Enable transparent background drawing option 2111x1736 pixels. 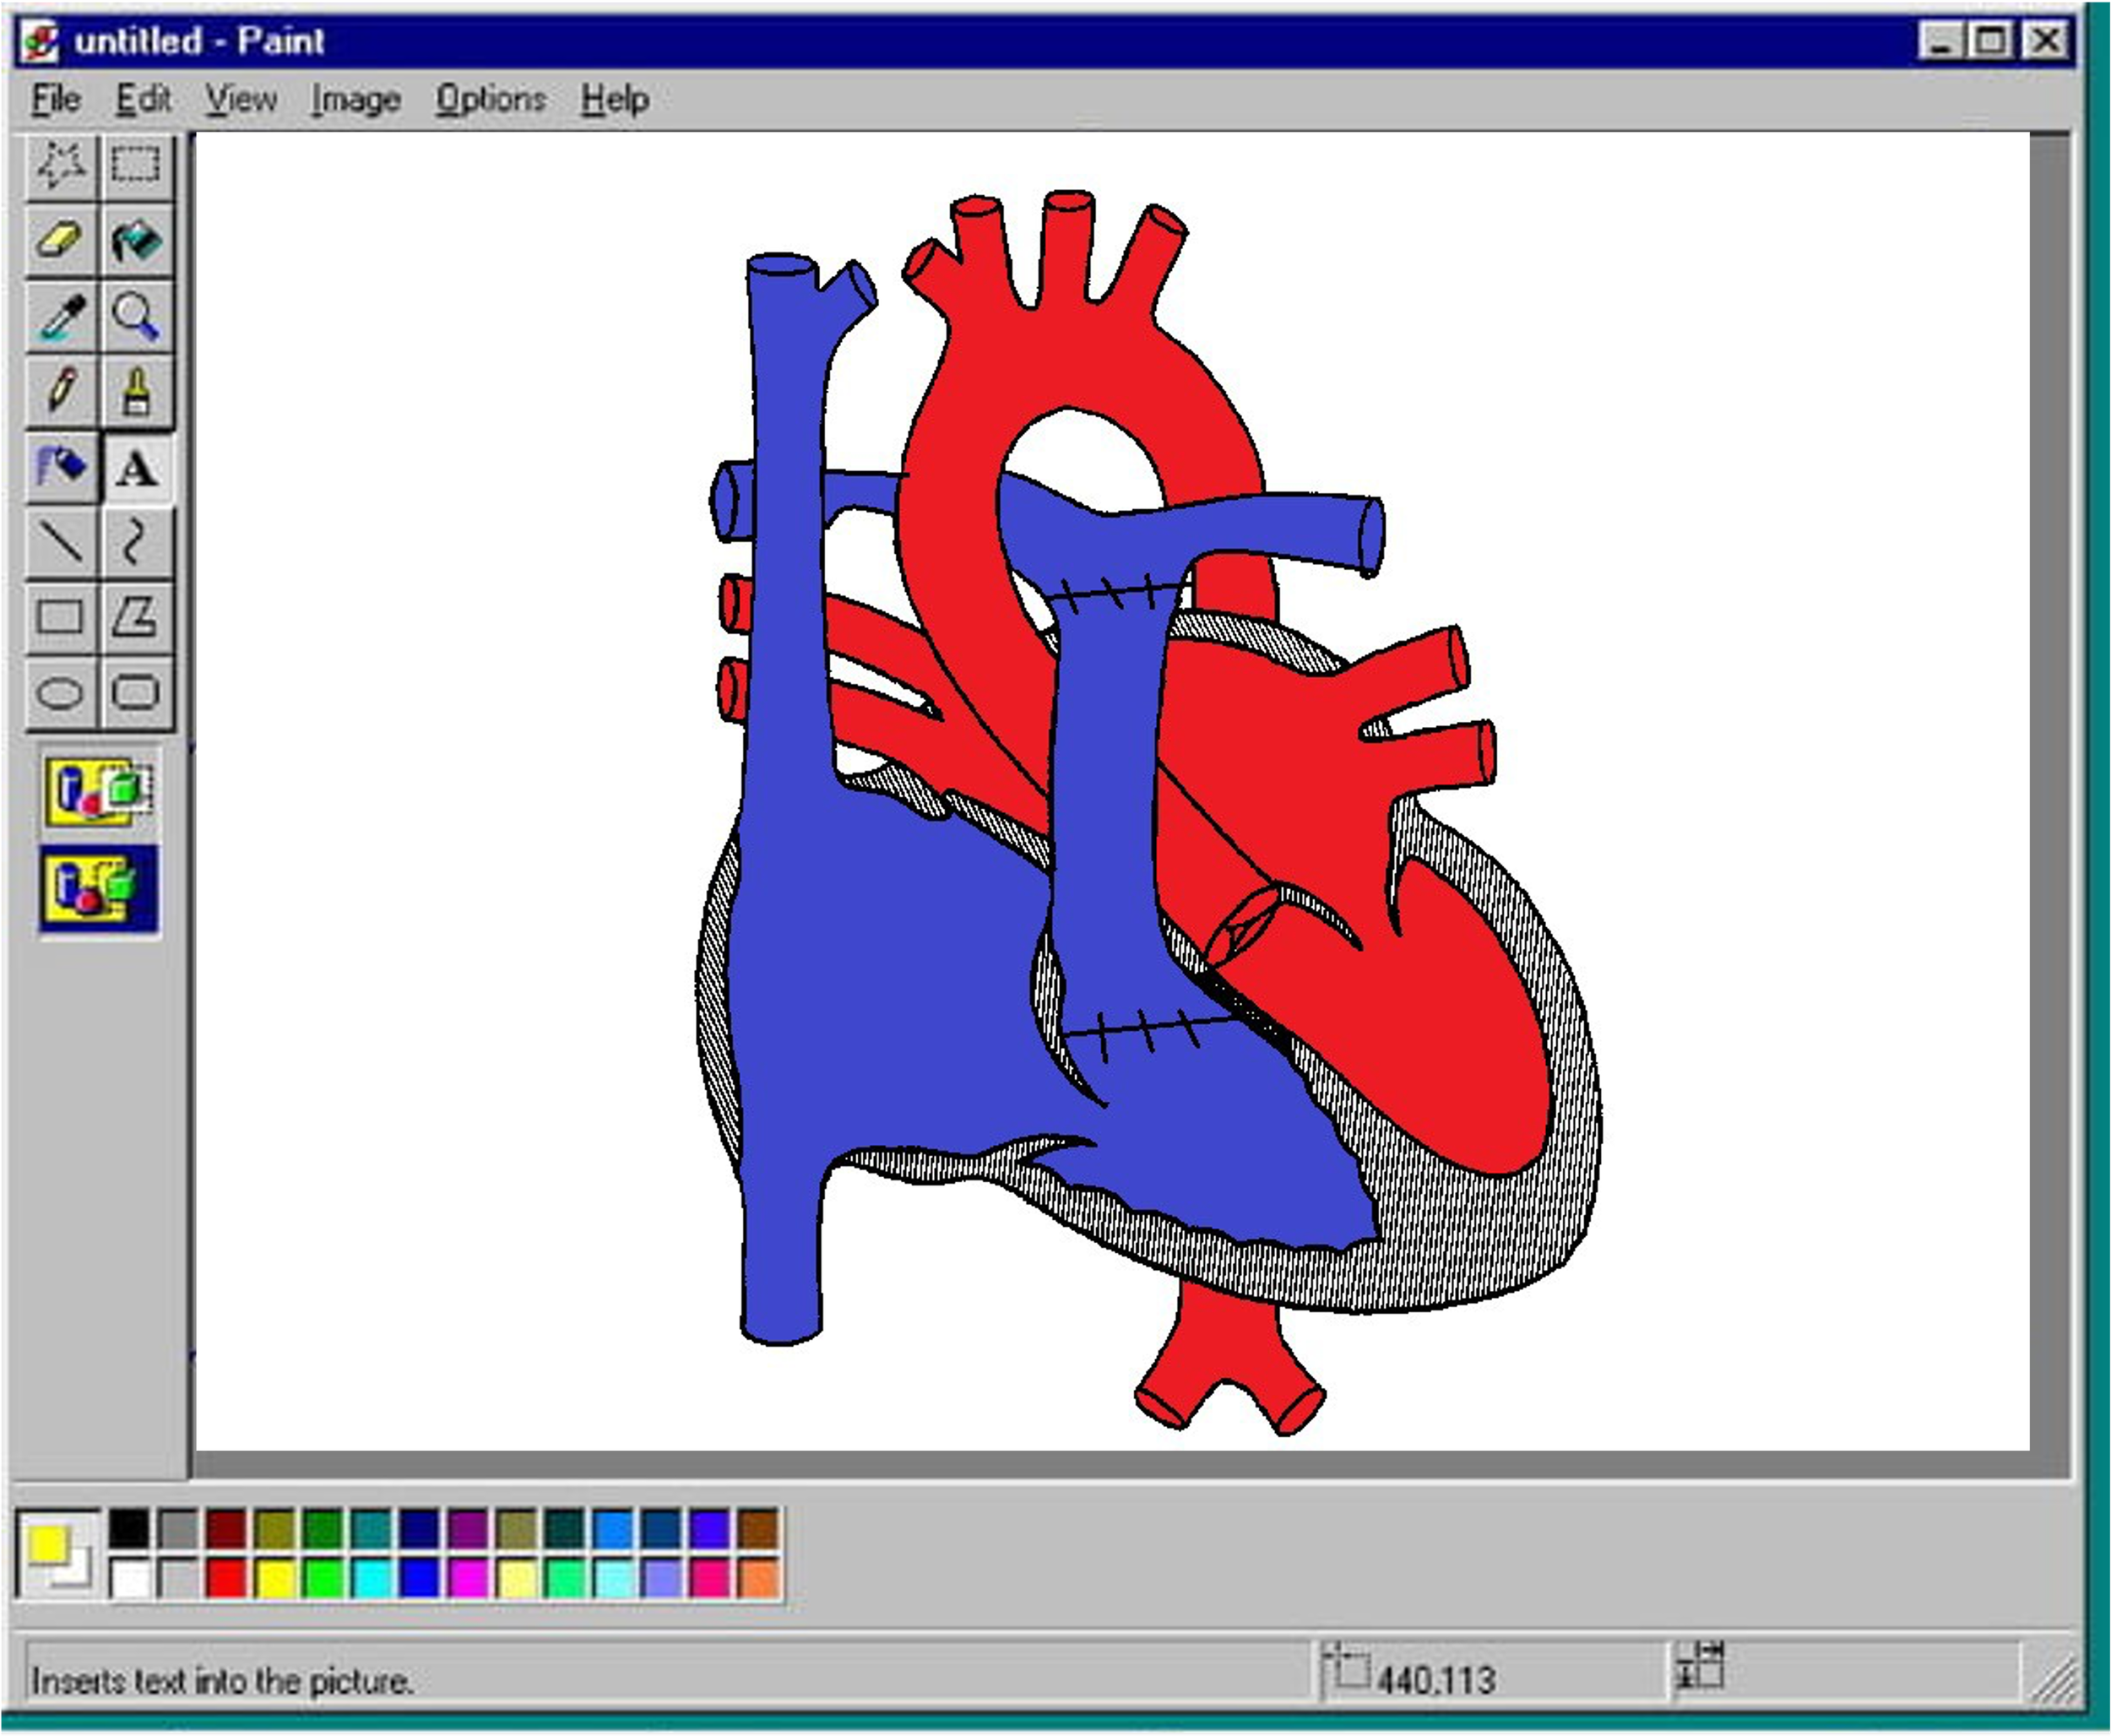98,889
